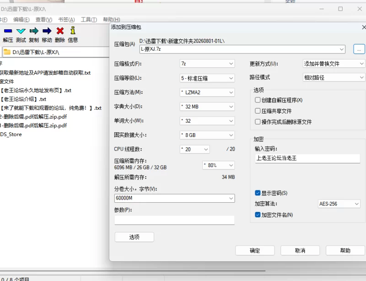Click the 确定 button
The image size is (366, 281).
click(255, 251)
